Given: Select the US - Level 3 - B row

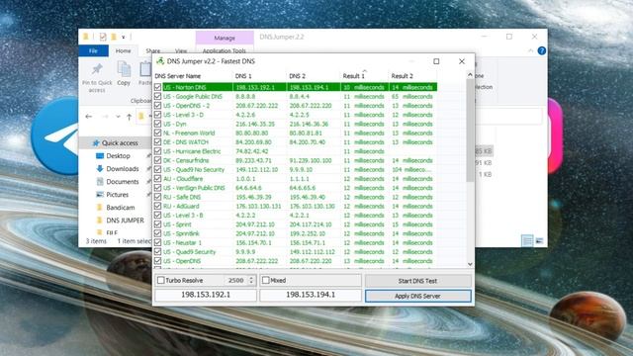Looking at the screenshot, I should [x=296, y=216].
